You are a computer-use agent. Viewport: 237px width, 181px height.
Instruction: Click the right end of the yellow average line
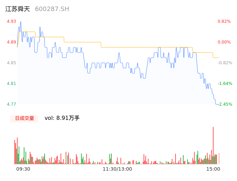pyautogui.click(x=218, y=58)
